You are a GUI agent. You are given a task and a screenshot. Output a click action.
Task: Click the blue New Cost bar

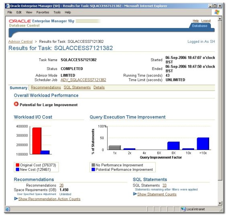pyautogui.click(x=45, y=152)
